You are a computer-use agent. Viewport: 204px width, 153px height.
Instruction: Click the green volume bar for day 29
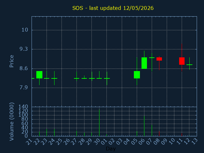tap(91, 134)
